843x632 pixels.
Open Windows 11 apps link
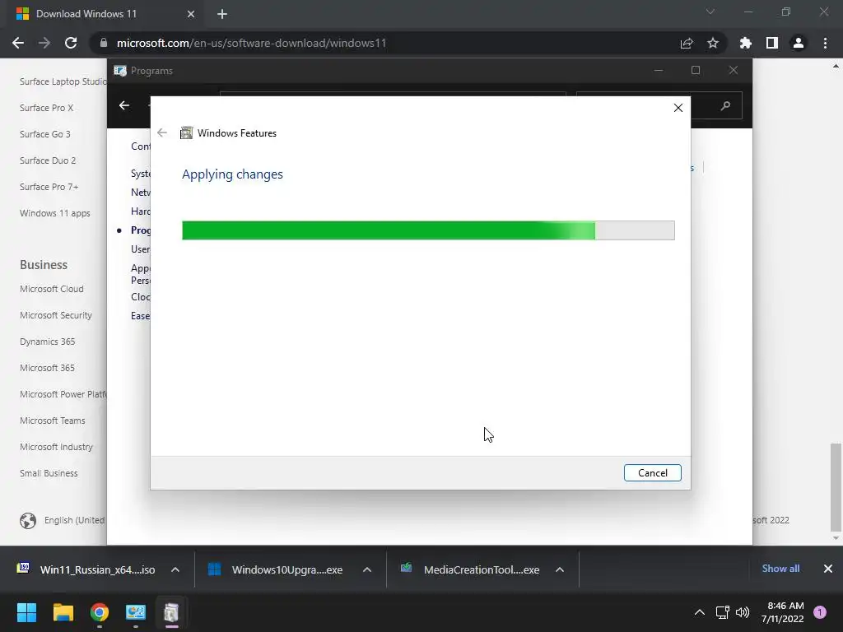coord(55,213)
